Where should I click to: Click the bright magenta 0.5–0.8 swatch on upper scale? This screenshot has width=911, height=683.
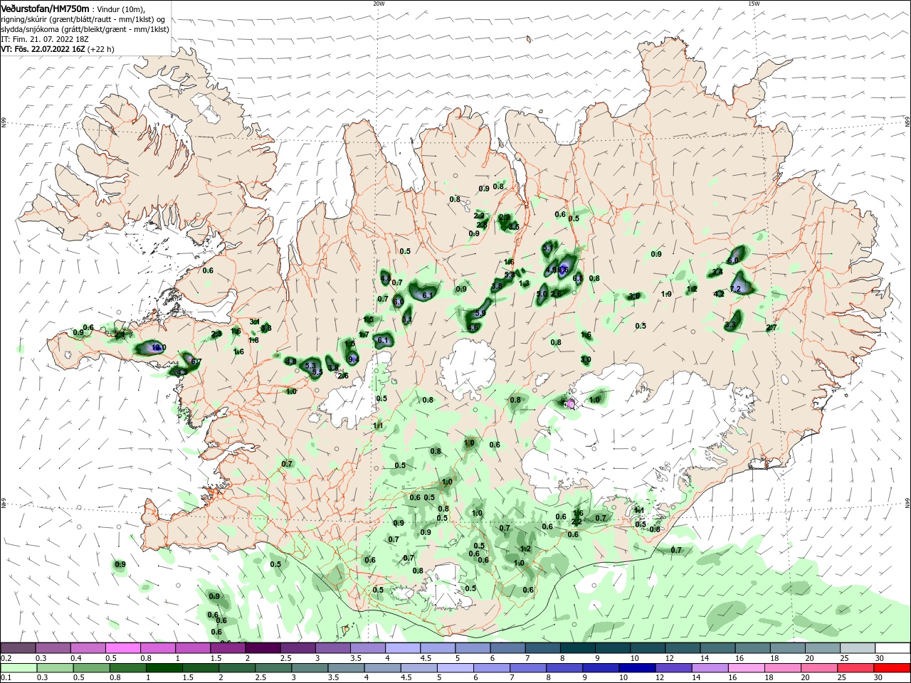[123, 648]
